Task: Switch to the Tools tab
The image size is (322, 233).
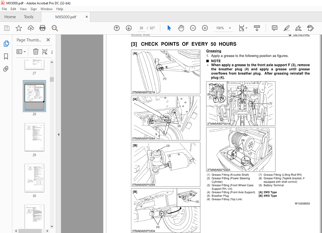Action: click(x=29, y=17)
